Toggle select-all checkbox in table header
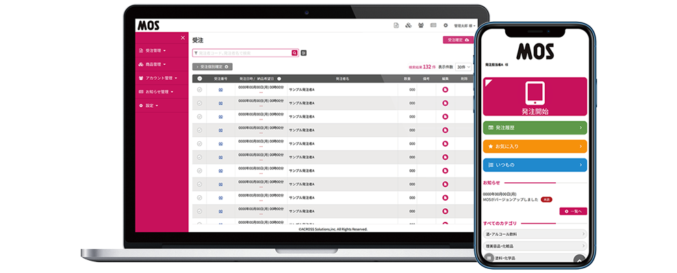Screen dimensions: 677x273 199,79
